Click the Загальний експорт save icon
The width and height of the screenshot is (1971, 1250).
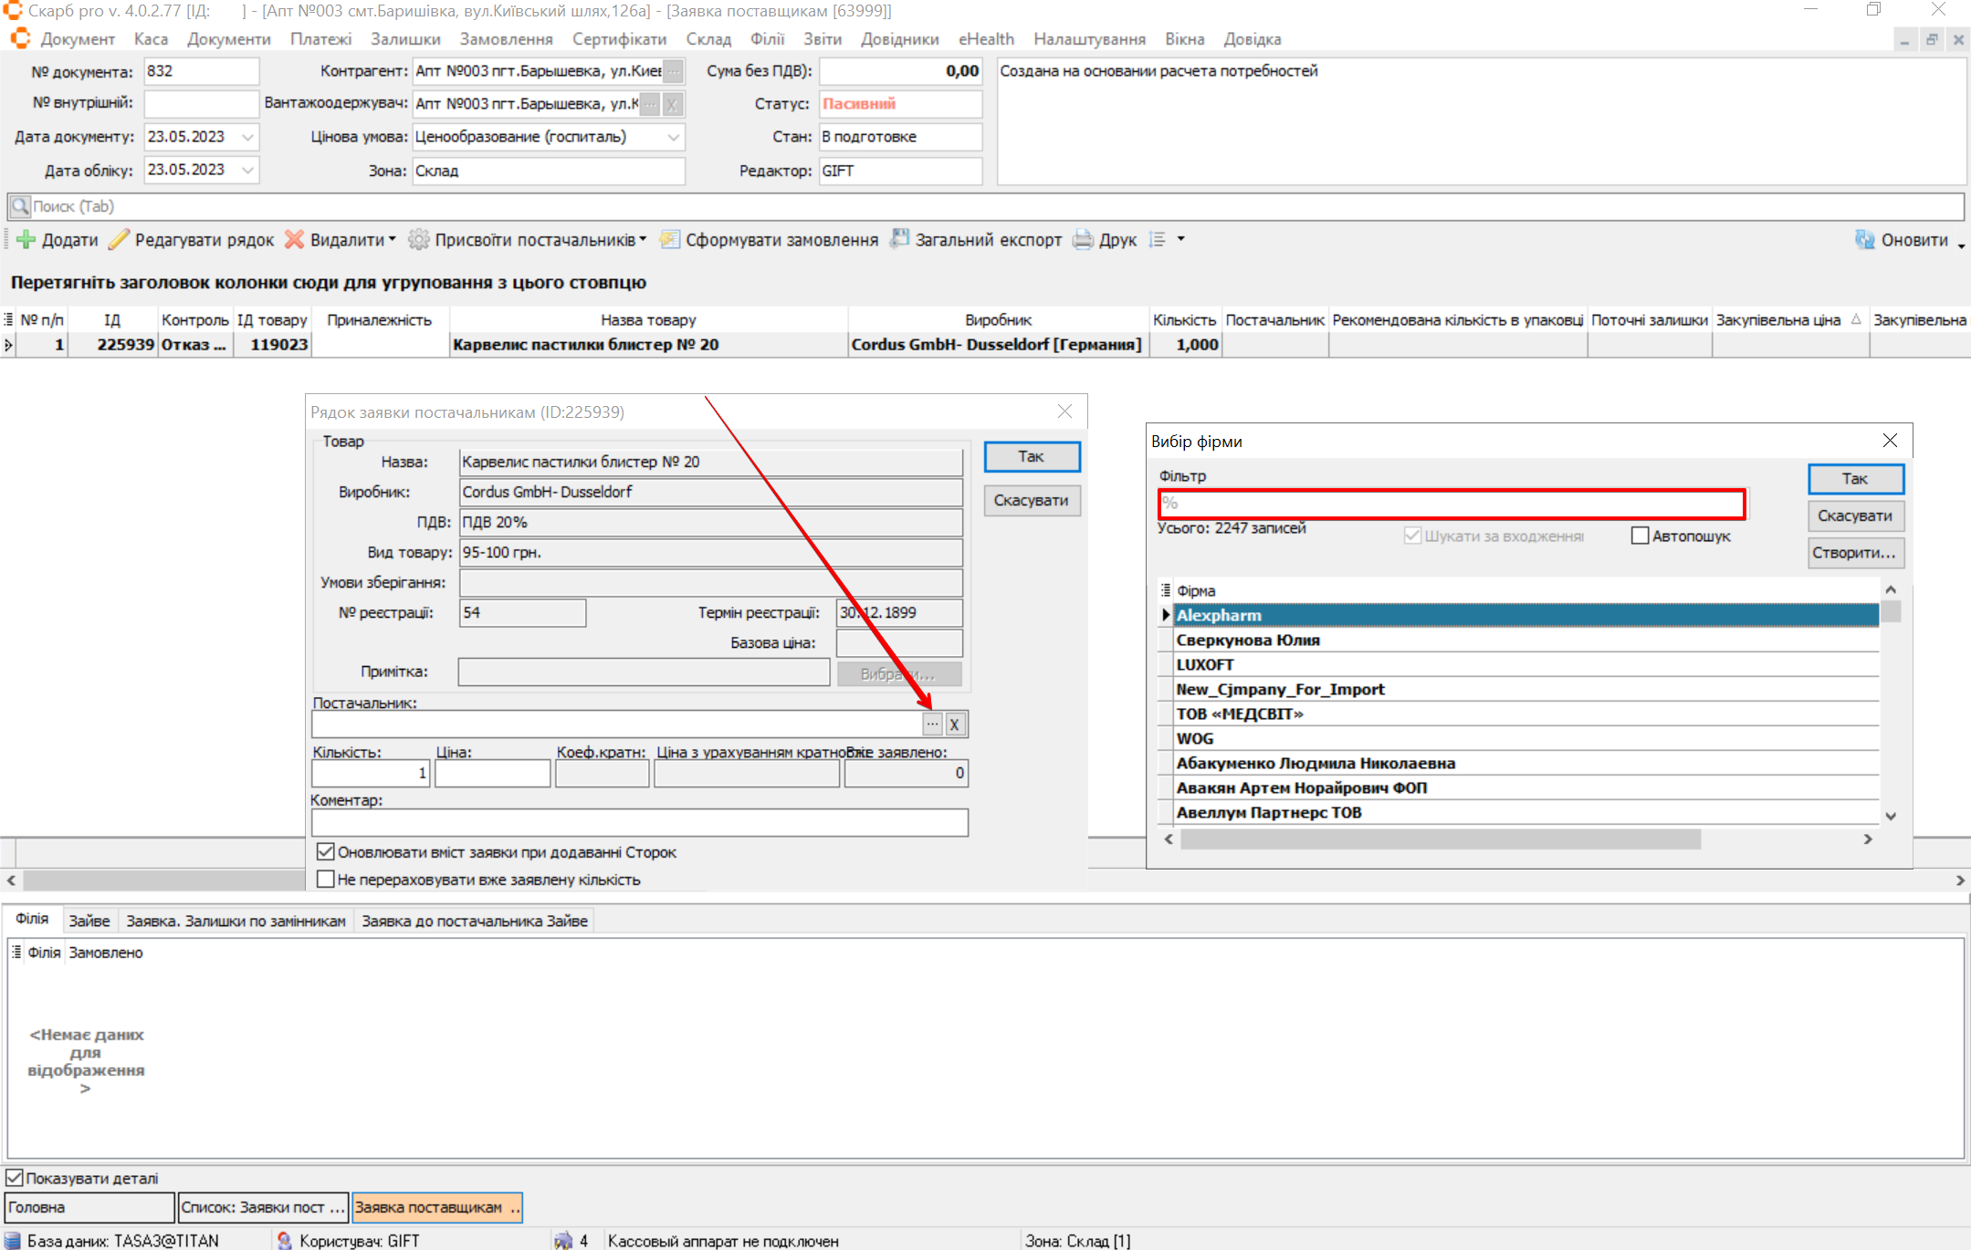click(900, 239)
